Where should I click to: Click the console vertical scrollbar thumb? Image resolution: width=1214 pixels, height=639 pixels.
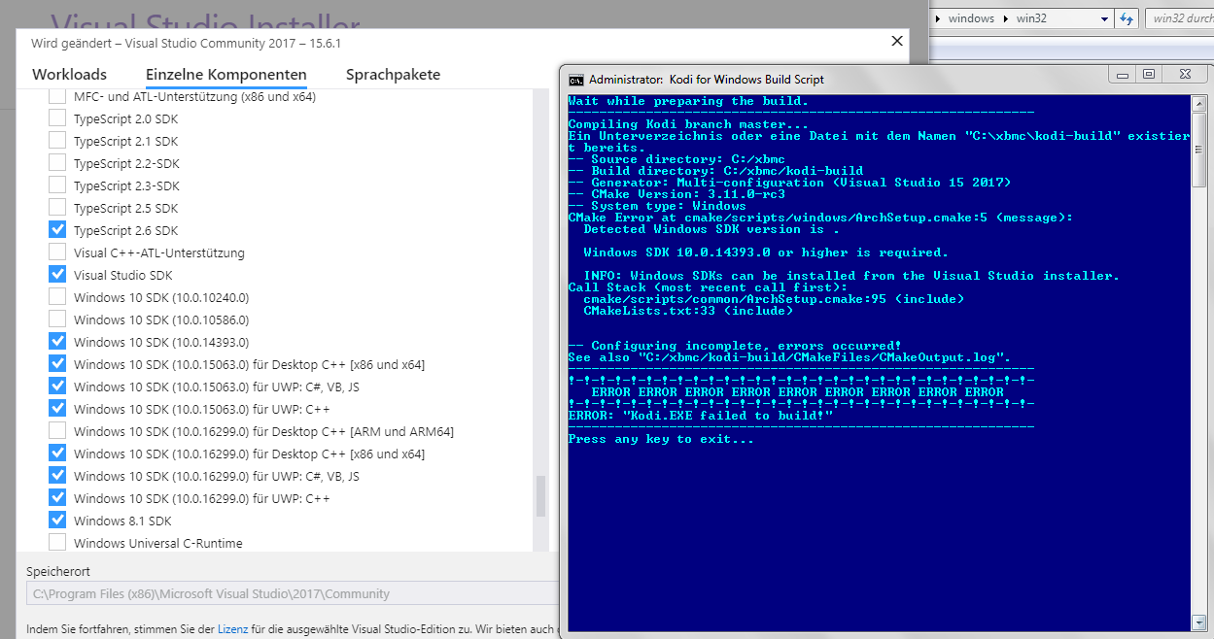pyautogui.click(x=1198, y=148)
